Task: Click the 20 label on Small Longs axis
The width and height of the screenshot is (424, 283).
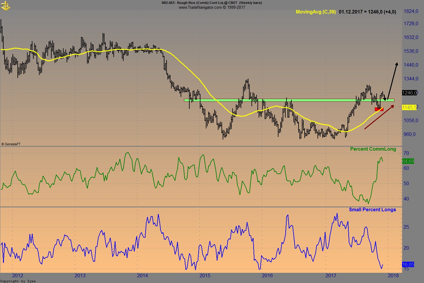Action: click(406, 248)
